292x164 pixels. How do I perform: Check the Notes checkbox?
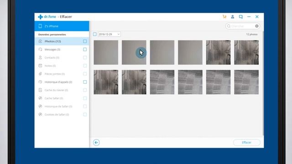[85, 66]
